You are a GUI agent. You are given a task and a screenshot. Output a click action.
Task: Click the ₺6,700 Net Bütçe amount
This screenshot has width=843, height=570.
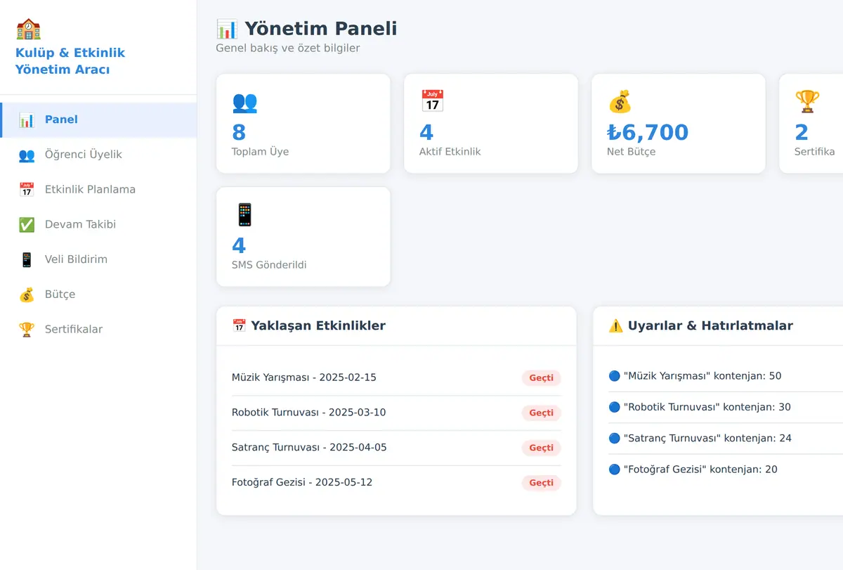[648, 132]
